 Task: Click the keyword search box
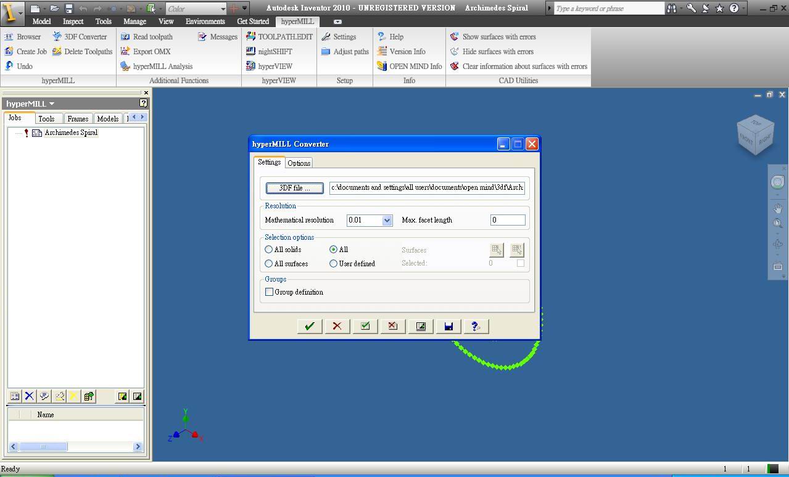coord(609,9)
